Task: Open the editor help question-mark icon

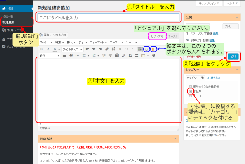Action: [153, 55]
